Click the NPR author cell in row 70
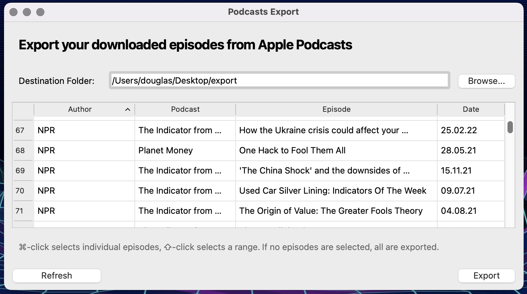Viewport: 527px width, 294px height. (x=84, y=191)
